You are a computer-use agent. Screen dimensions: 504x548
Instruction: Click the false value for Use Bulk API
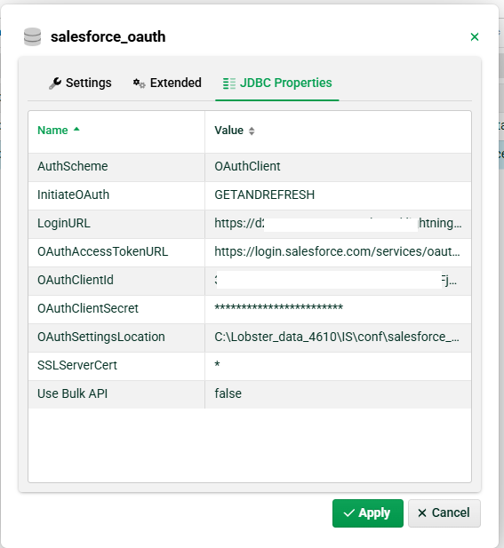coord(228,393)
